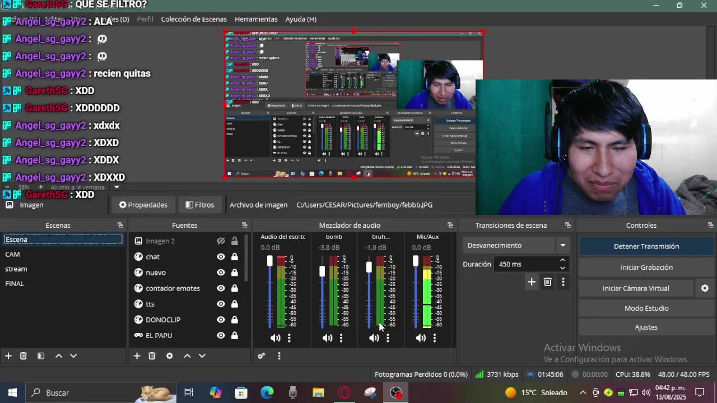The height and width of the screenshot is (403, 717).
Task: Unlock the tts source lock
Action: pyautogui.click(x=234, y=304)
